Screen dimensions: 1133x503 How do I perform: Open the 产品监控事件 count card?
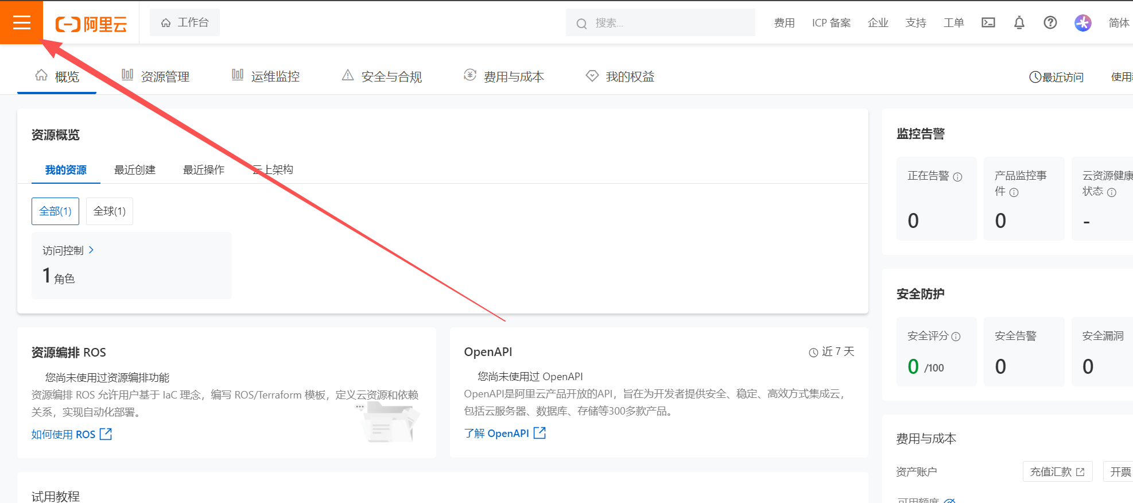coord(1024,199)
